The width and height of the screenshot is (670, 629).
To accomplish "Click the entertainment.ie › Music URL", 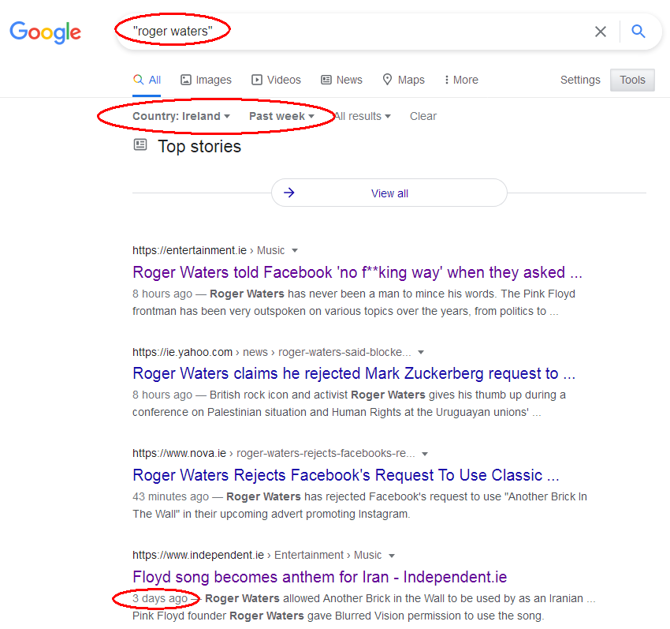I will pos(209,250).
